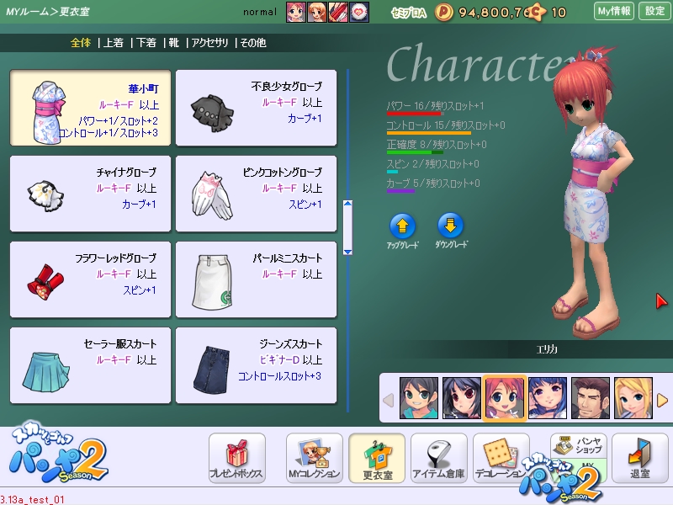Switch to the 下着 tab
Screen dimensions: 673x505
[x=146, y=43]
